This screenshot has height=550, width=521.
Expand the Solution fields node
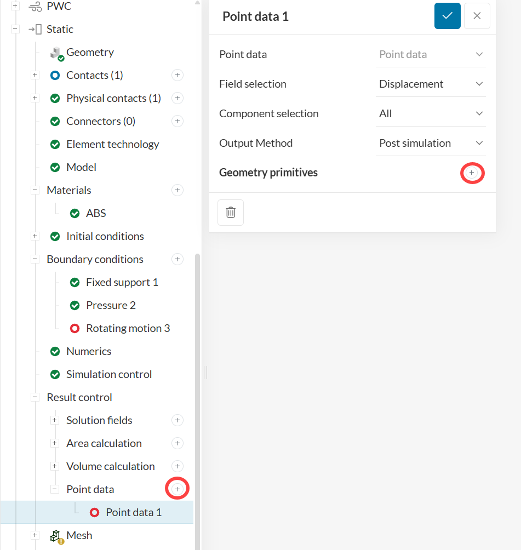point(55,420)
